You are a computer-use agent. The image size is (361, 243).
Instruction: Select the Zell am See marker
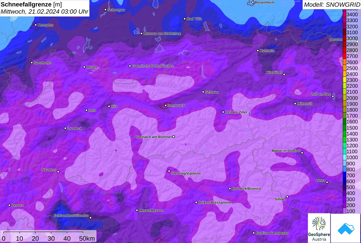pyautogui.click(x=333, y=96)
